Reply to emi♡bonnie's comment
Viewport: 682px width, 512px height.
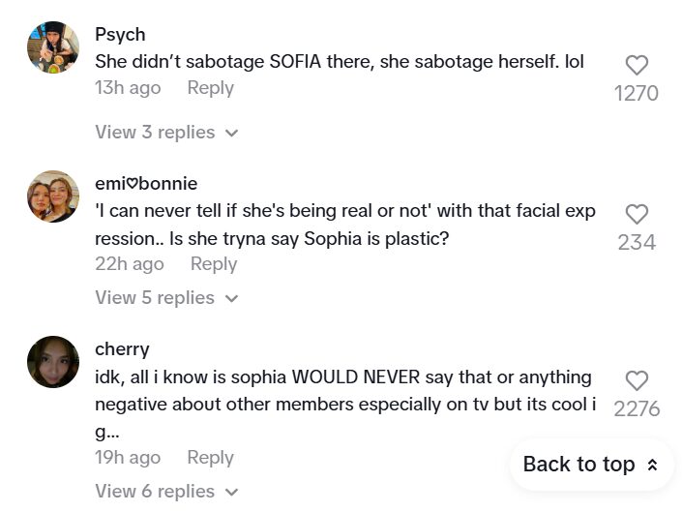(214, 264)
